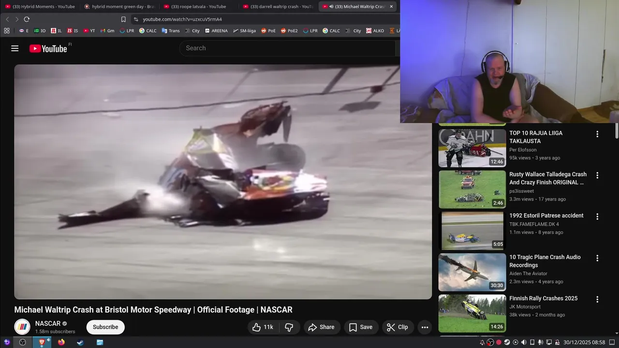619x348 pixels.
Task: Switch to the roope latvala - YouTube tab
Action: coord(199,6)
